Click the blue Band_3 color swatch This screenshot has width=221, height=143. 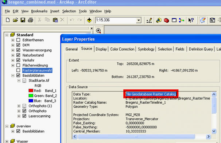click(31, 101)
